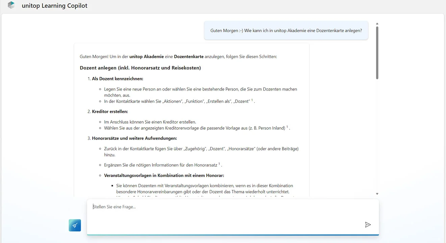Clear the chat with the broom button
Image resolution: width=446 pixels, height=243 pixels.
(x=75, y=225)
